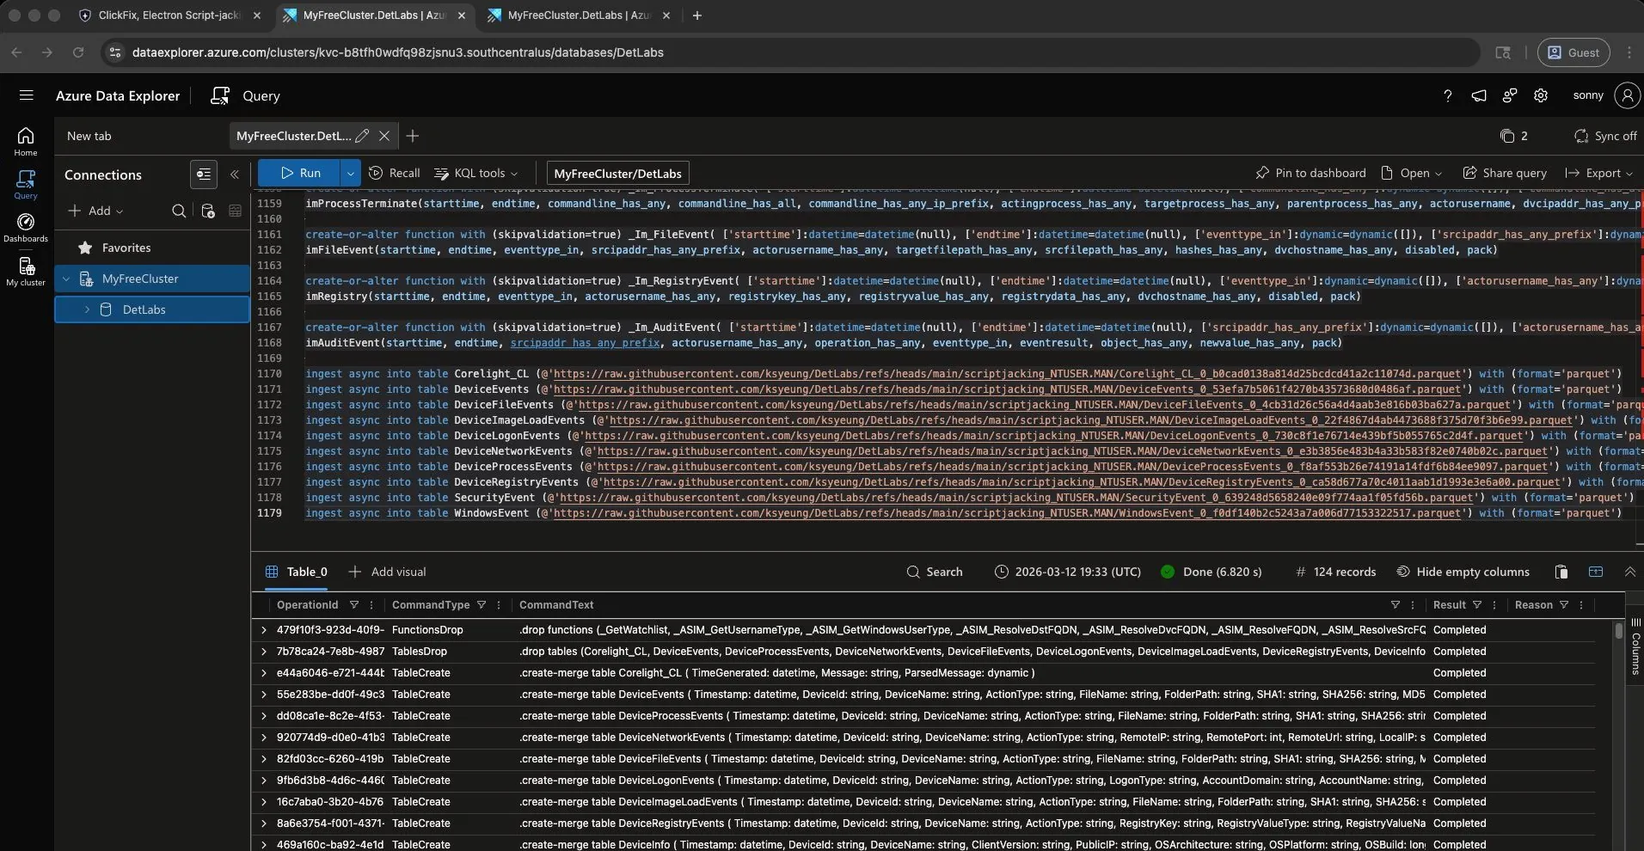Open the Result column options menu
Viewport: 1644px width, 851px height.
pos(1494,605)
